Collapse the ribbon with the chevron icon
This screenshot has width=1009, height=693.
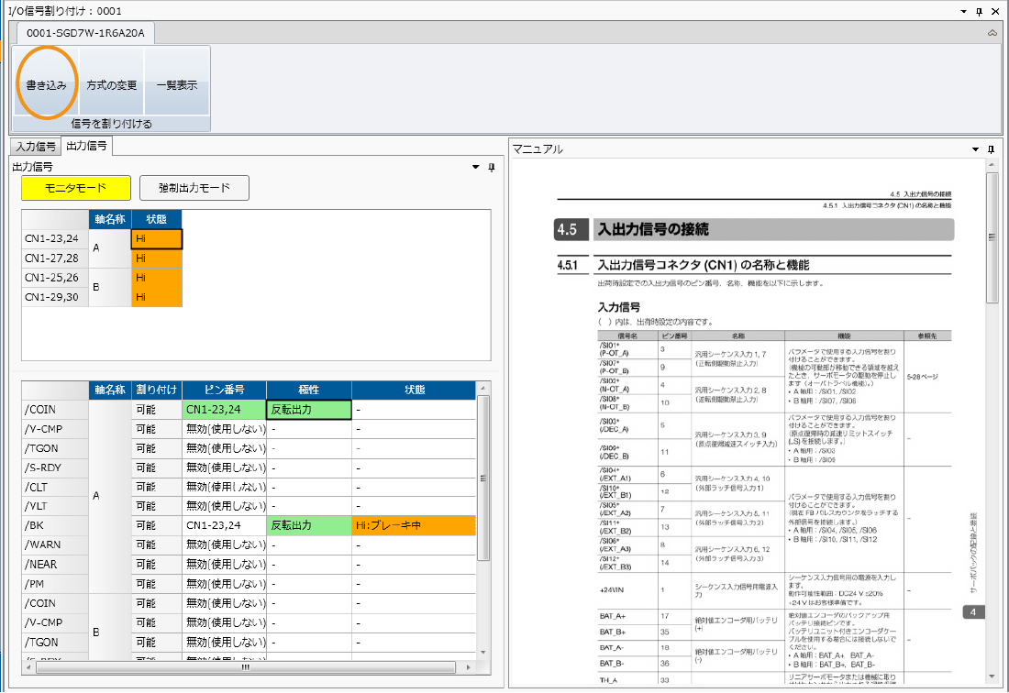(x=992, y=33)
